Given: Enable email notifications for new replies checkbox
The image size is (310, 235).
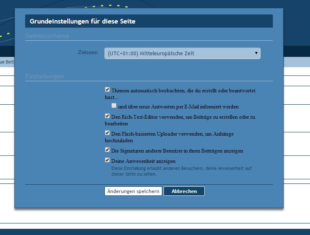Looking at the screenshot, I should [x=114, y=106].
